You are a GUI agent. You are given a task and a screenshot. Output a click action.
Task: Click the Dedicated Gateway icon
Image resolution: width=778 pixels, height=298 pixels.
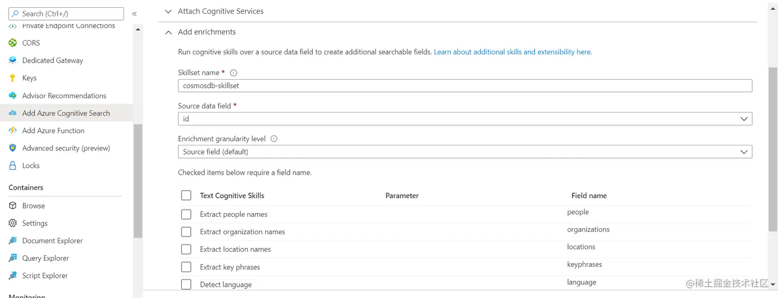click(x=13, y=60)
